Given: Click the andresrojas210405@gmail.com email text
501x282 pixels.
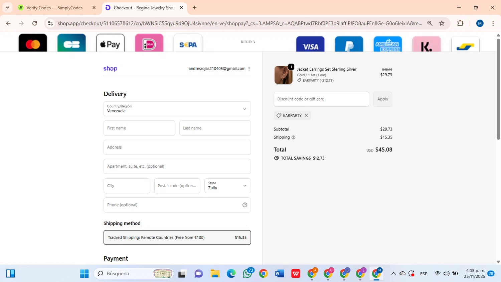Looking at the screenshot, I should 217,69.
